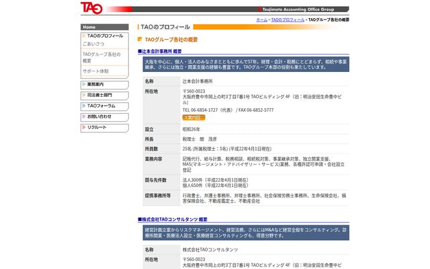Click the TAOのプロフィール breadcrumb link
The width and height of the screenshot is (430, 269).
click(288, 20)
